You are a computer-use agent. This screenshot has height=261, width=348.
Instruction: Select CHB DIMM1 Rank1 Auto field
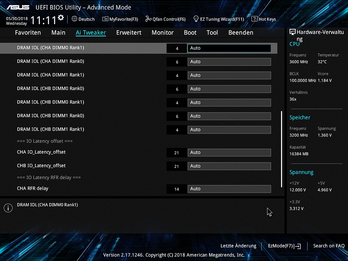(x=229, y=129)
